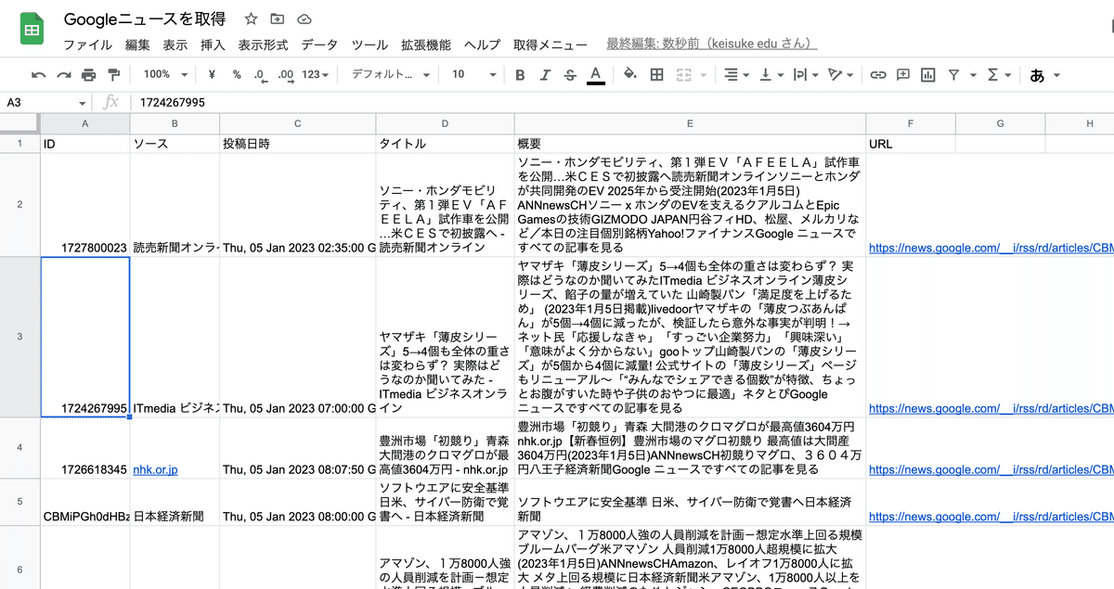Open the more number formats 123 dropdown
This screenshot has width=1114, height=589.
coord(316,75)
